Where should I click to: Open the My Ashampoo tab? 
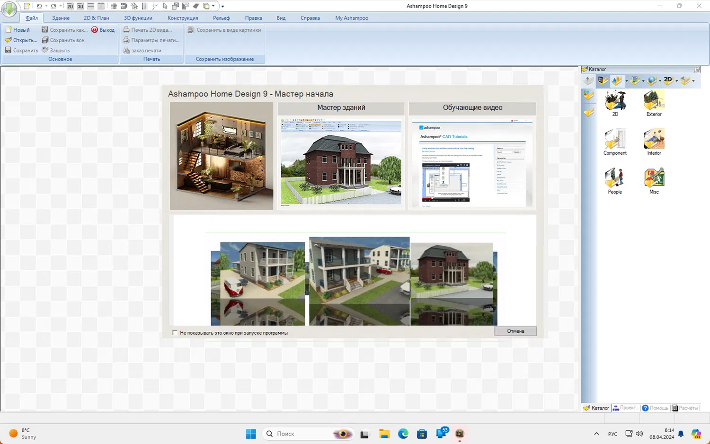352,18
